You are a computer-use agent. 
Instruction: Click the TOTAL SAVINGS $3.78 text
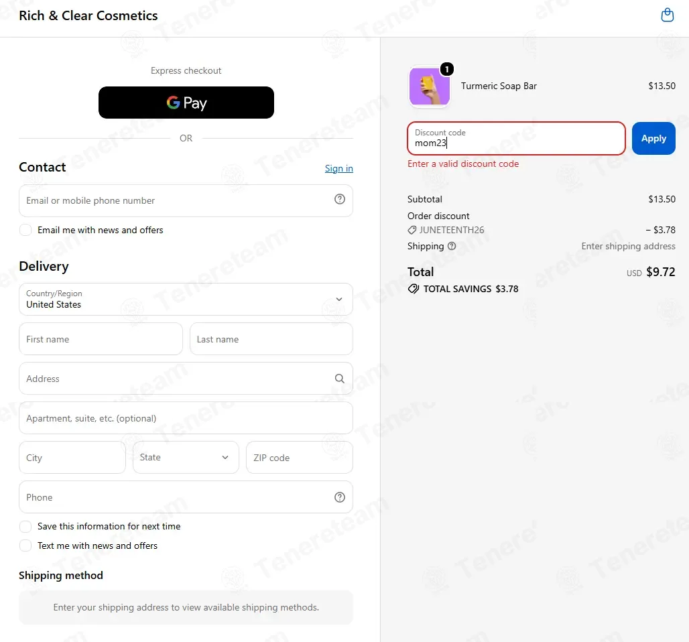click(471, 289)
